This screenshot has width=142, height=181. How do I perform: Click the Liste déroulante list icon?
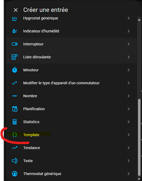click(x=14, y=57)
